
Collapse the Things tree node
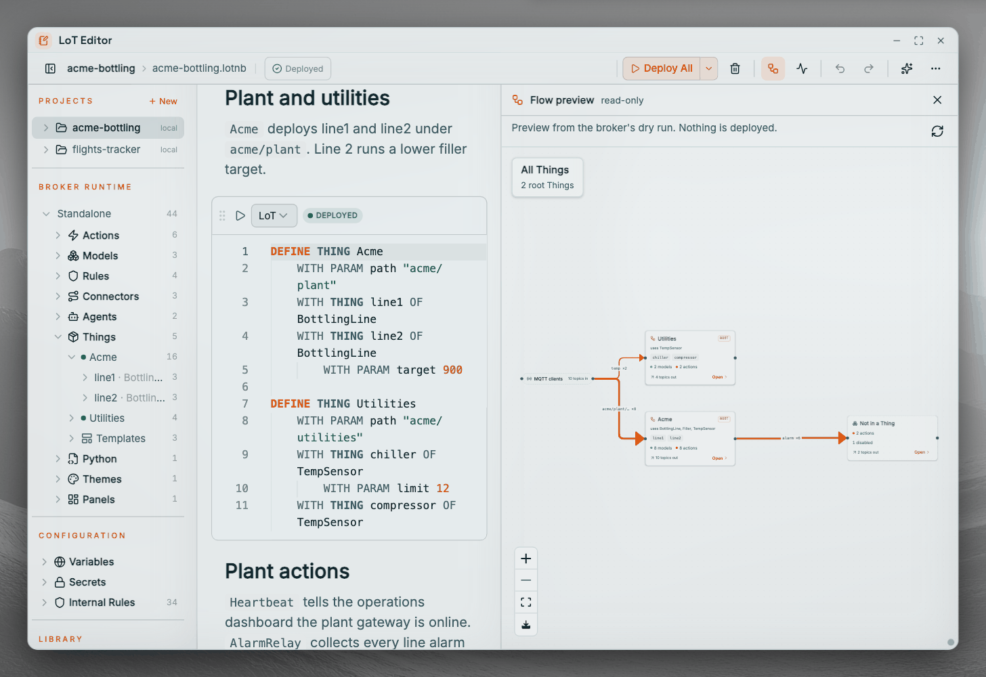tap(58, 337)
